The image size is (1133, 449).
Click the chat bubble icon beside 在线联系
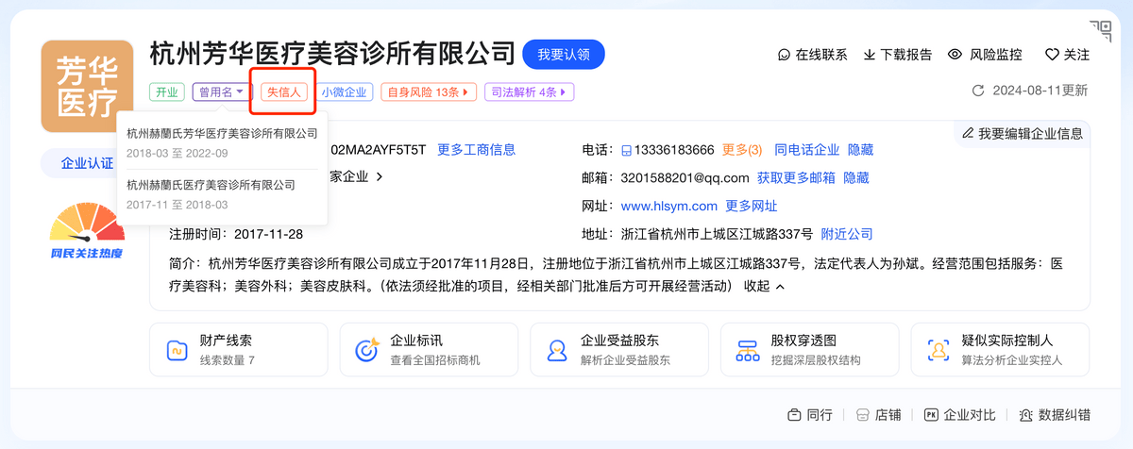pyautogui.click(x=784, y=55)
